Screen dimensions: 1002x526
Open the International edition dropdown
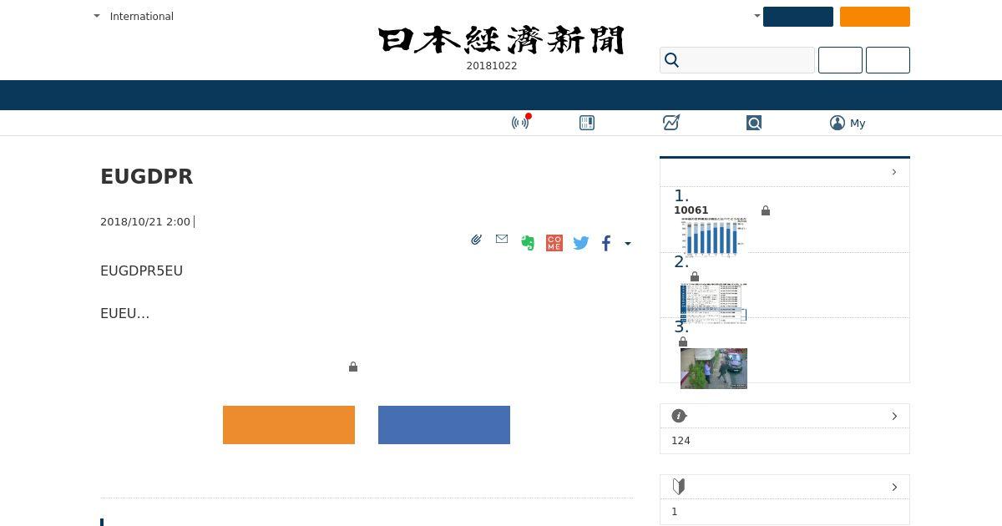(x=134, y=16)
